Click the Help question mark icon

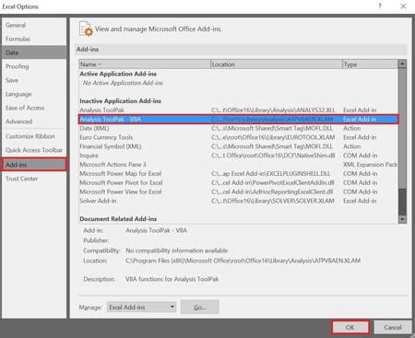380,6
